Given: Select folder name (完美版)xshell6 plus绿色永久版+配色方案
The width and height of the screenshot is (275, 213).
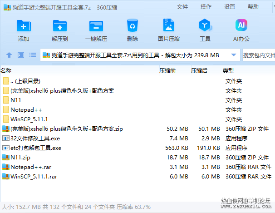Looking at the screenshot, I should 62,91.
